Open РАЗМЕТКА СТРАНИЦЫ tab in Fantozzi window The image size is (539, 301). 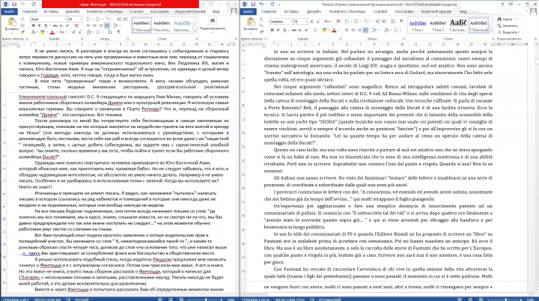point(347,12)
